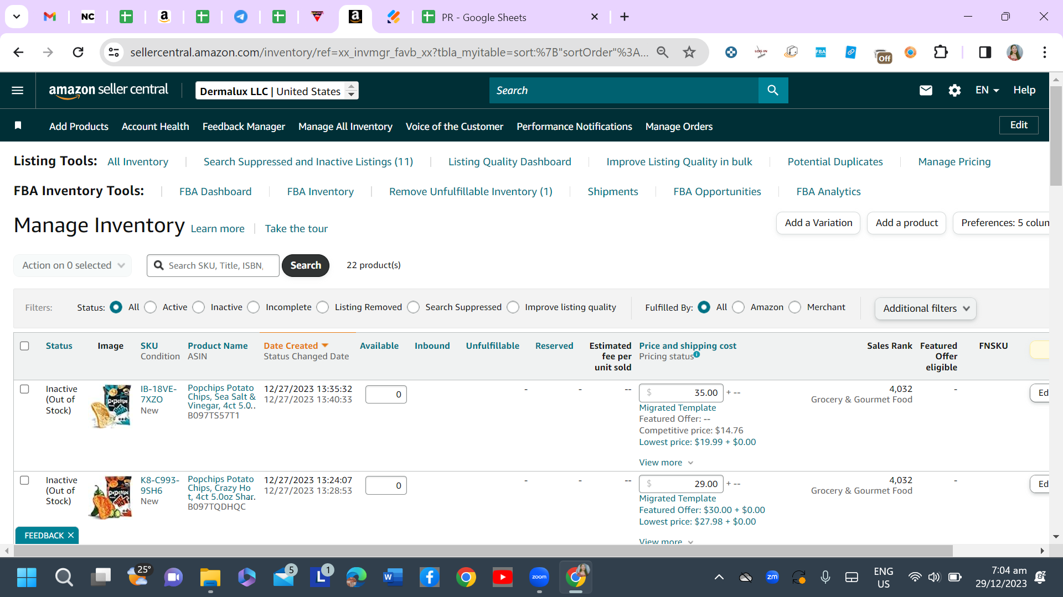
Task: Open the browser extensions puzzle icon
Action: pyautogui.click(x=941, y=53)
